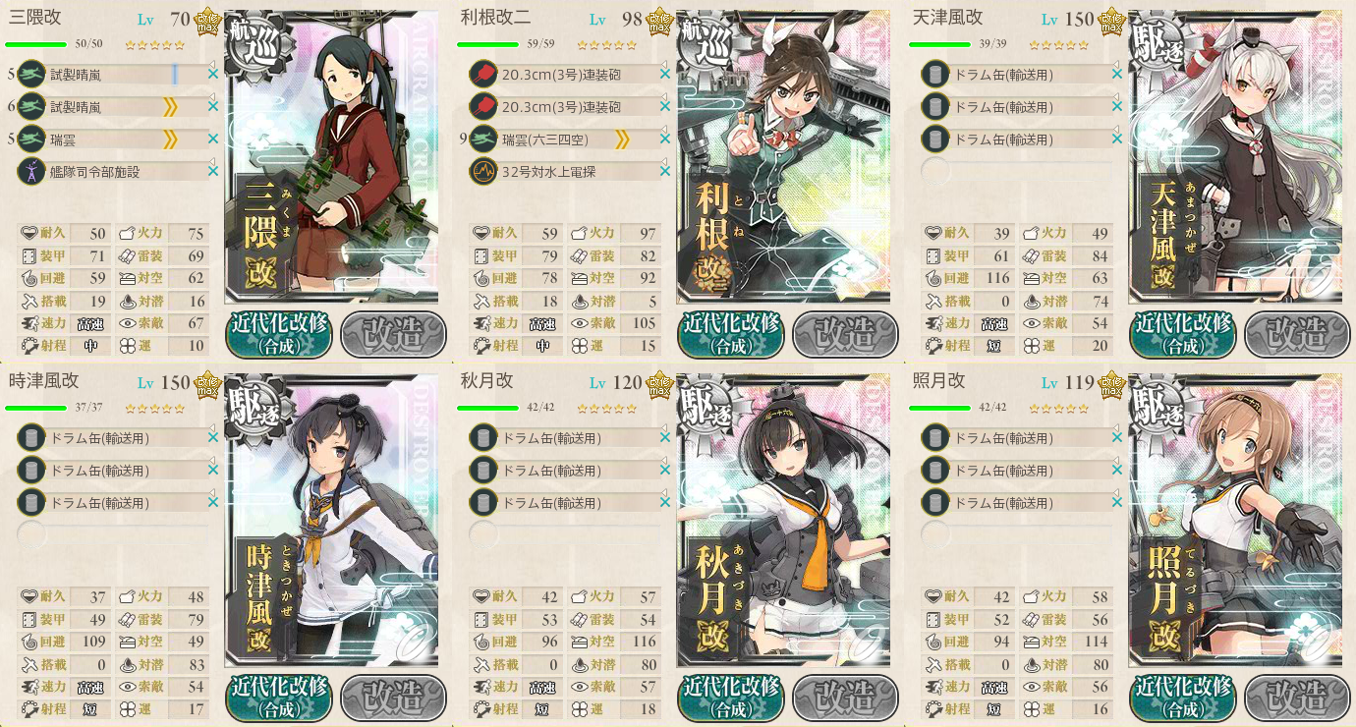Click the seaplane icon next to 瑞雲(六三四空)
Viewport: 1356px width, 727px height.
point(482,140)
